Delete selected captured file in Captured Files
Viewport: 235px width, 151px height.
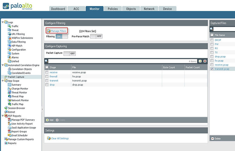[x=216, y=139]
